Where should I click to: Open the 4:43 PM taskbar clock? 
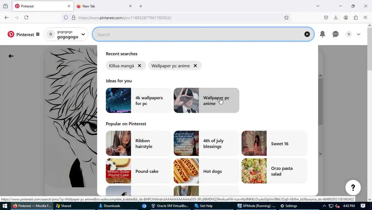tap(349, 206)
